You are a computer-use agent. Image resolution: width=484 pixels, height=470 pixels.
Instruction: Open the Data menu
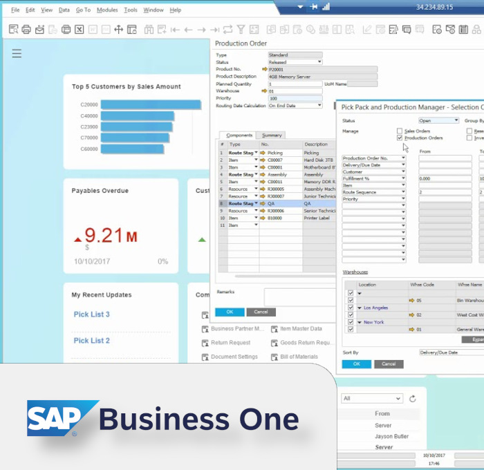(64, 10)
